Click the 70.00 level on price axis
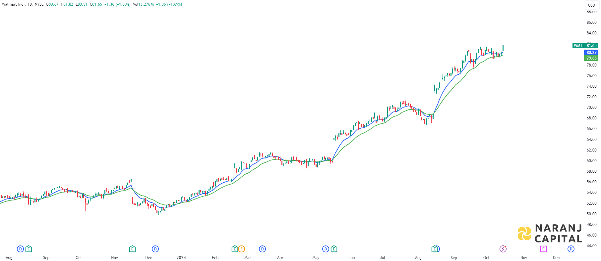This screenshot has width=601, height=261. (591, 108)
